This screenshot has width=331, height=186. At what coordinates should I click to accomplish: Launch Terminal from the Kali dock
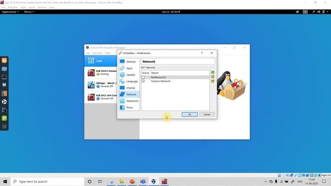(x=4, y=77)
